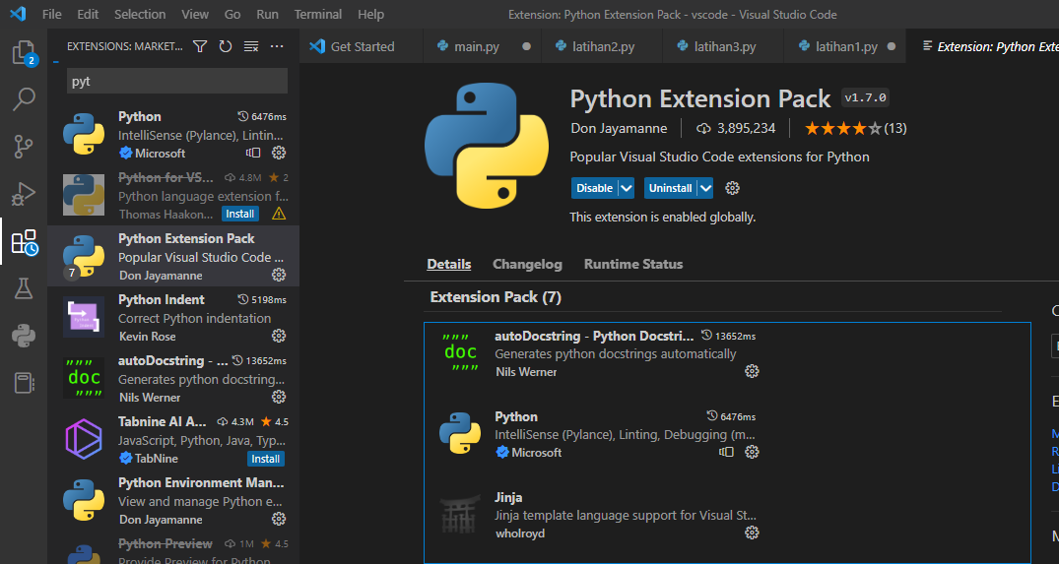The image size is (1059, 564).
Task: Click the extension search input field
Action: click(x=177, y=81)
